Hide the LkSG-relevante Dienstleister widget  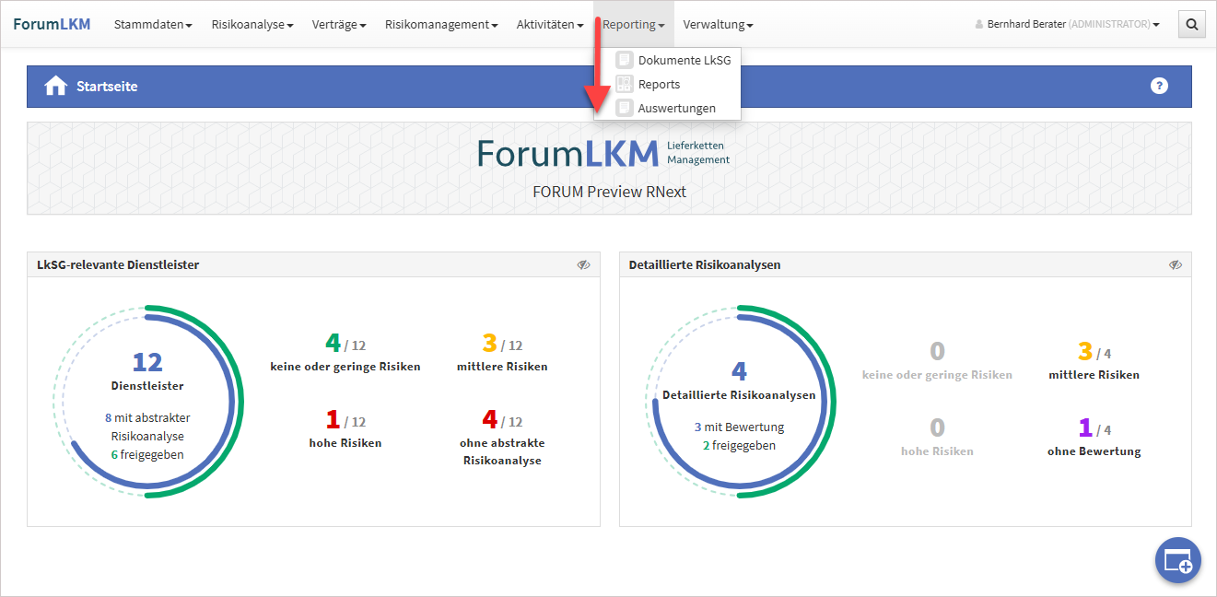tap(583, 264)
